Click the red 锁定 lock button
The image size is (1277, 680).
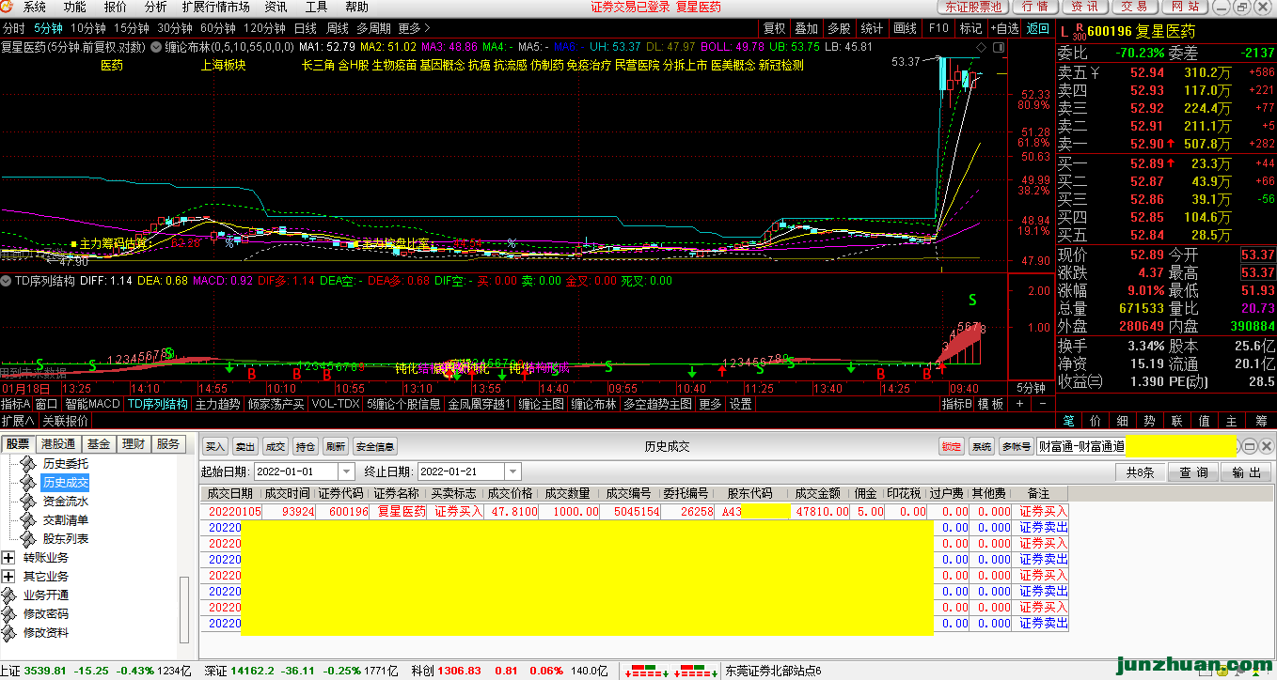(x=952, y=446)
